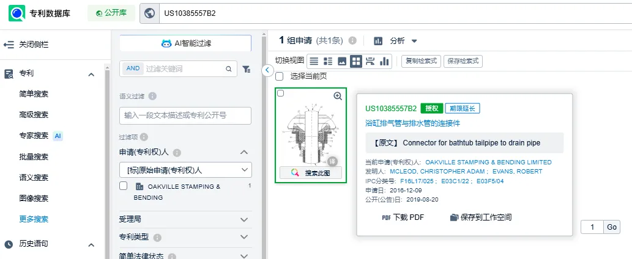Zoom the patent drawing with magnifier icon

tap(338, 96)
